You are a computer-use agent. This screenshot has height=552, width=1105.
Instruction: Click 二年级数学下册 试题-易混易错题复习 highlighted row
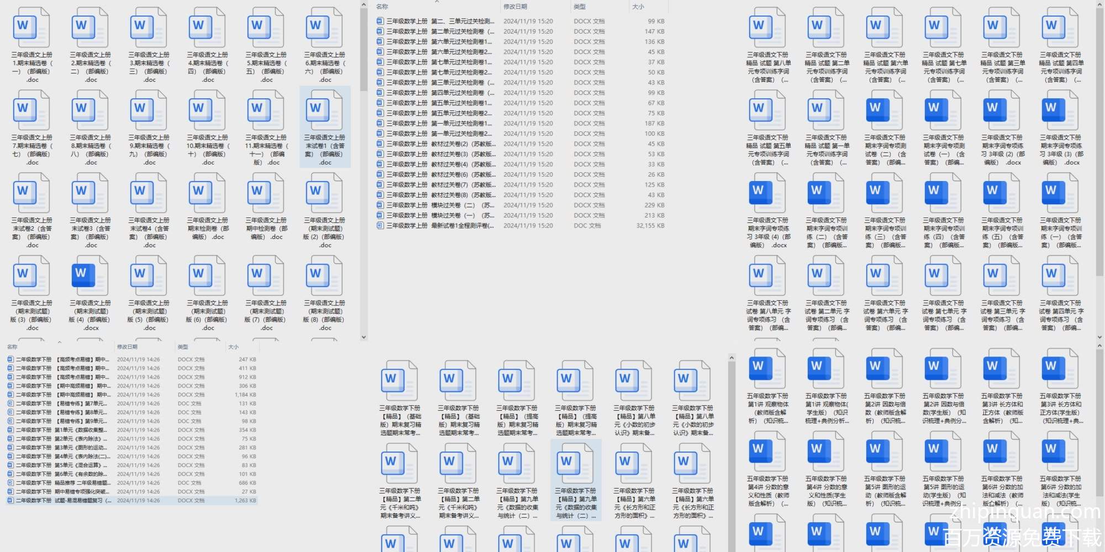(x=61, y=501)
